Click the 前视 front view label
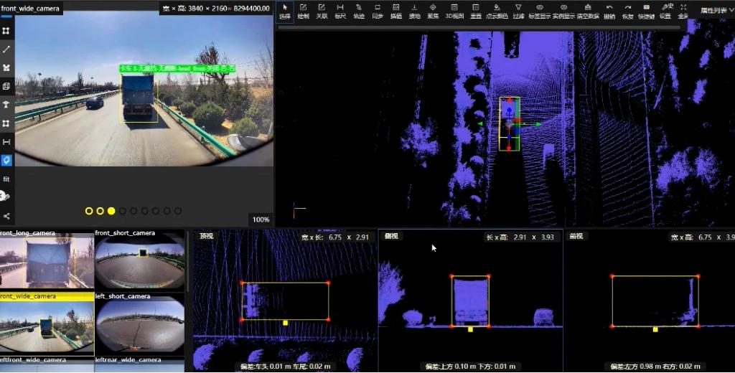Viewport: 735px width, 373px height. coord(576,236)
